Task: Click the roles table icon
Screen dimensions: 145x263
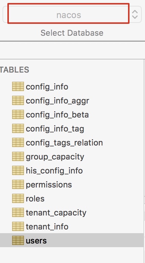Action: [18, 199]
